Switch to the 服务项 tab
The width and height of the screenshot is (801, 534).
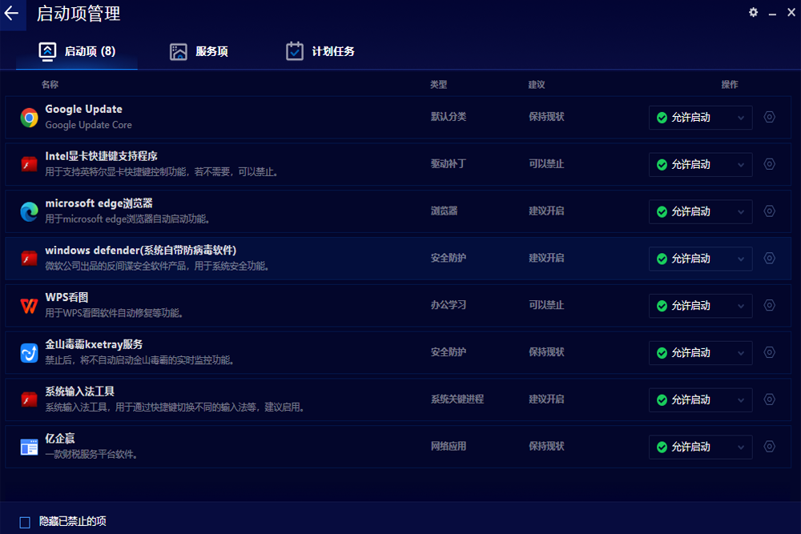(x=199, y=51)
